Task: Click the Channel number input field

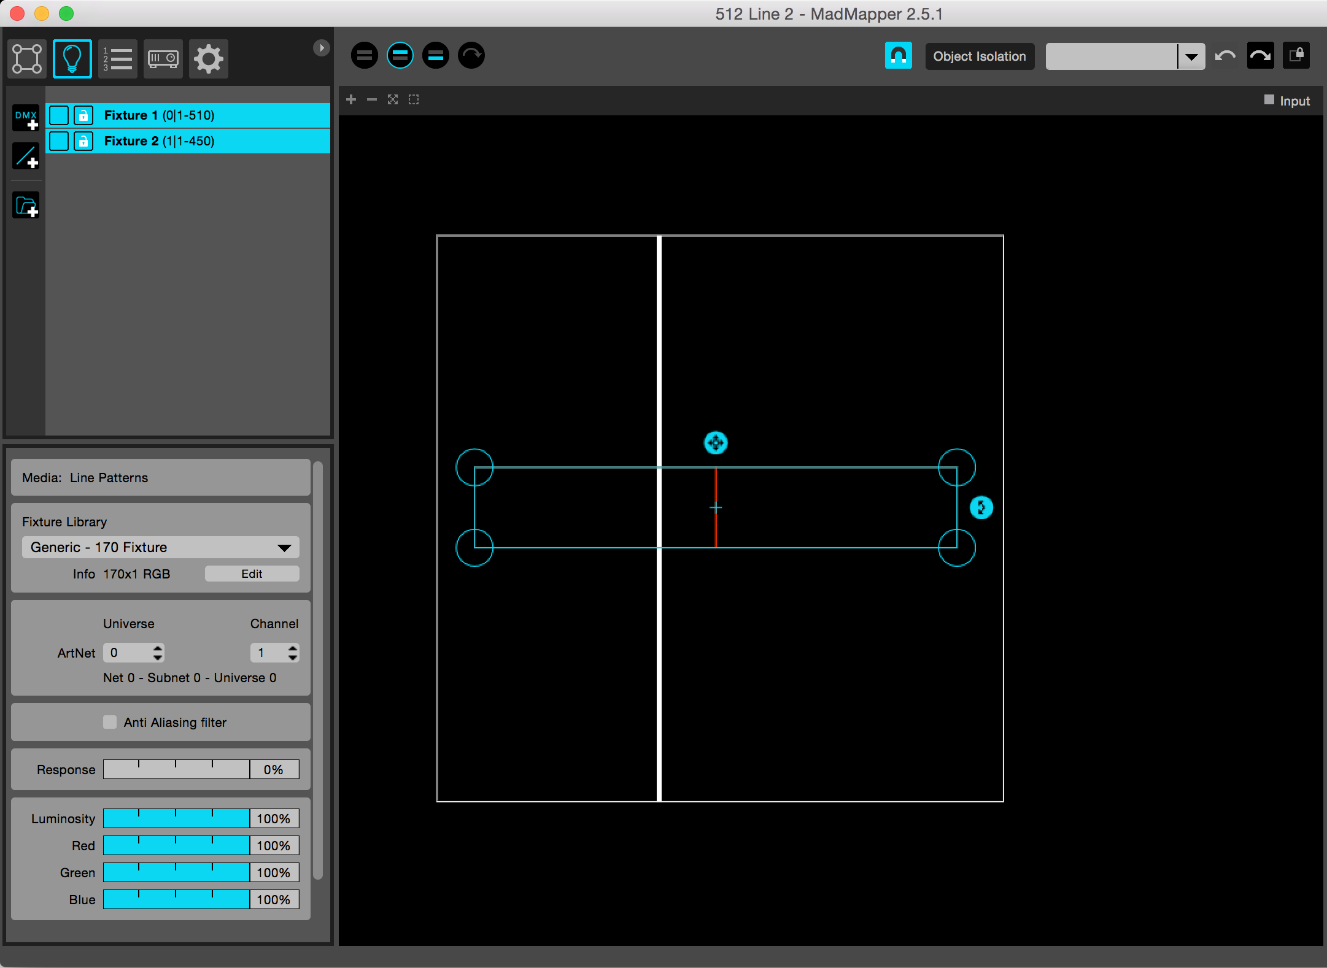Action: (268, 653)
